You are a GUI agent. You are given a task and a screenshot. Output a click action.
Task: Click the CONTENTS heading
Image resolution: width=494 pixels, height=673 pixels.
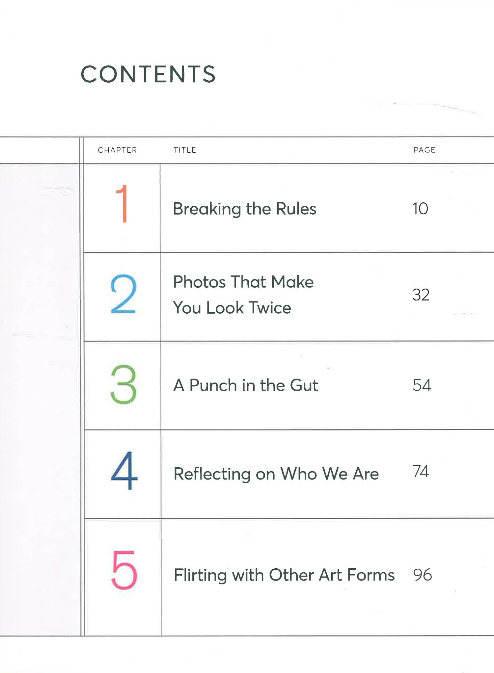pyautogui.click(x=148, y=74)
